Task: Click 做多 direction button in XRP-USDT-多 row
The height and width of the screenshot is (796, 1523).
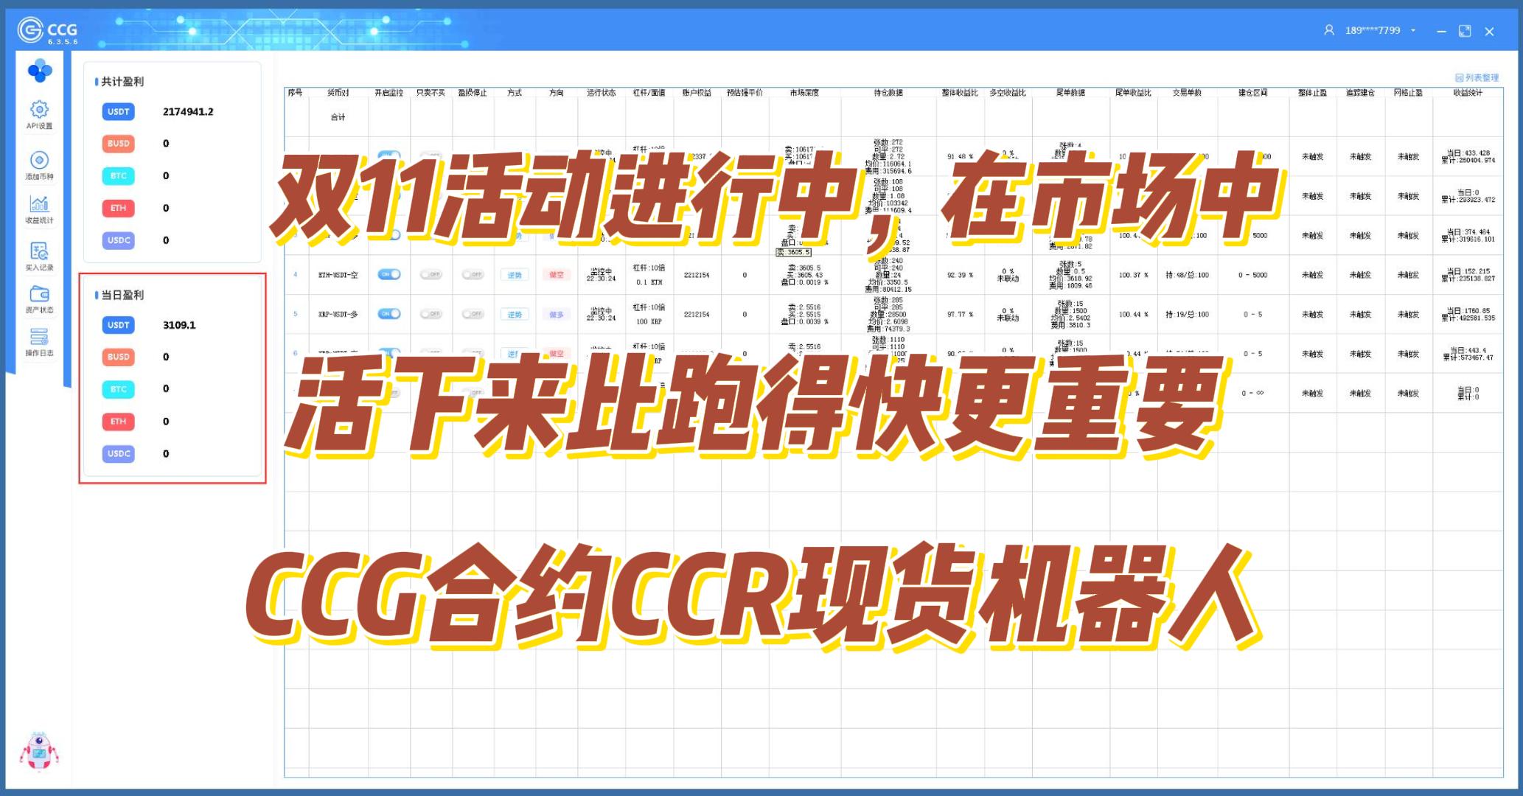Action: click(x=557, y=314)
